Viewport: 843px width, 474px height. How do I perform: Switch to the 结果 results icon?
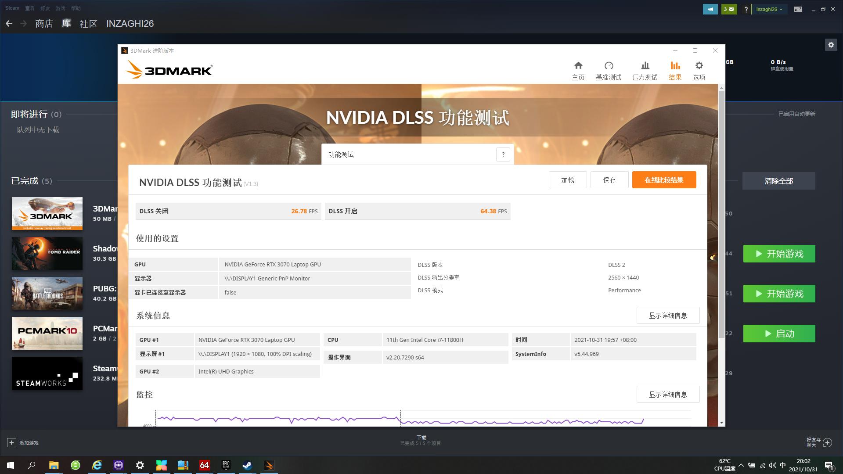[675, 69]
